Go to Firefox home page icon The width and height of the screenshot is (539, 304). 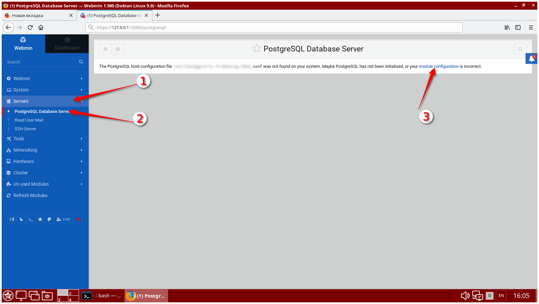point(41,27)
